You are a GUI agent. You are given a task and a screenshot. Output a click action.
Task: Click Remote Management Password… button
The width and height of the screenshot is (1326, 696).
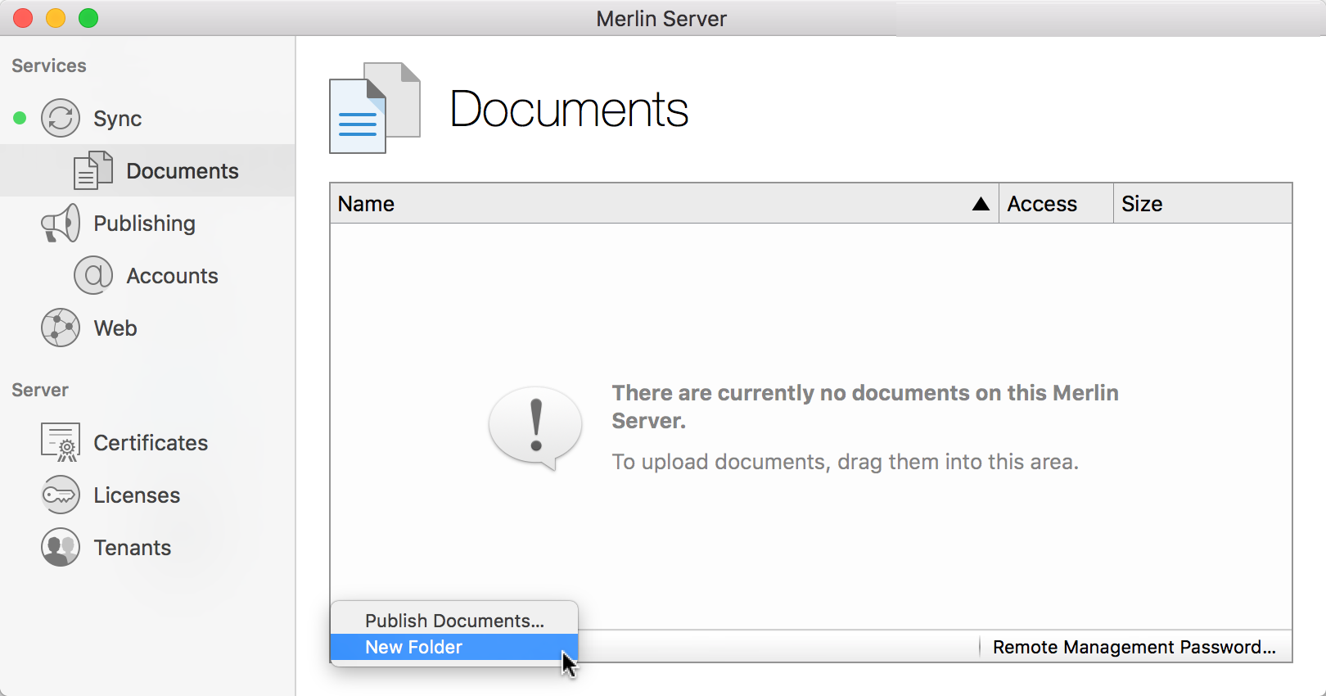click(1134, 647)
